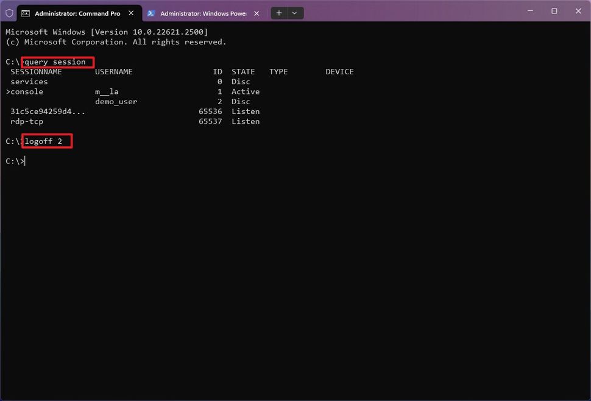Click the m__la username entry
Viewport: 591px width, 401px height.
click(107, 91)
